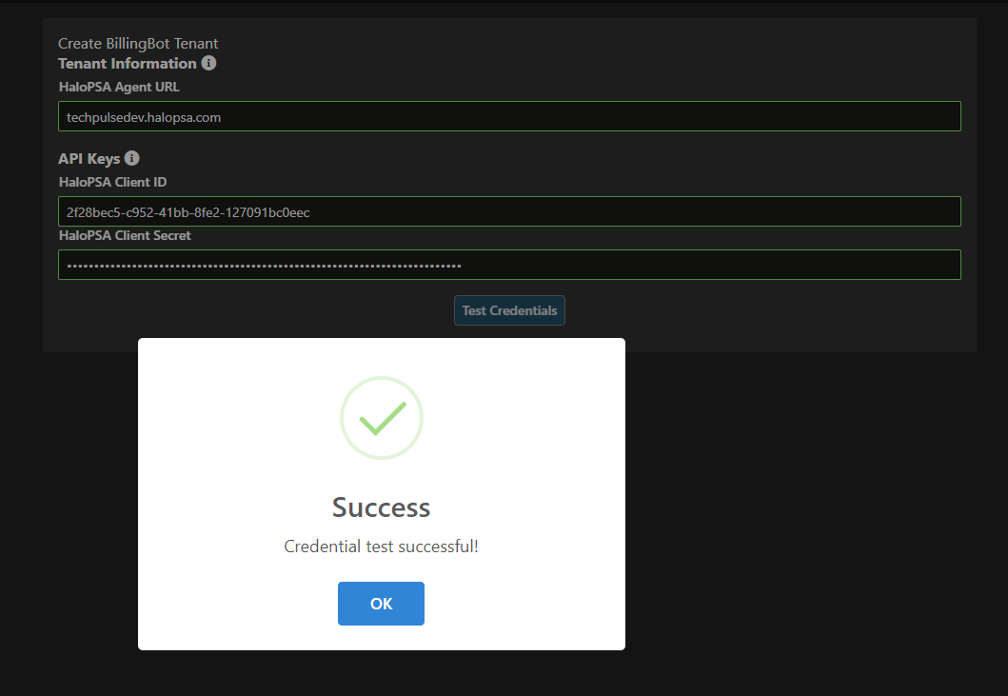Click the Test Credentials button
Screen dimensions: 1008x696
pos(509,310)
